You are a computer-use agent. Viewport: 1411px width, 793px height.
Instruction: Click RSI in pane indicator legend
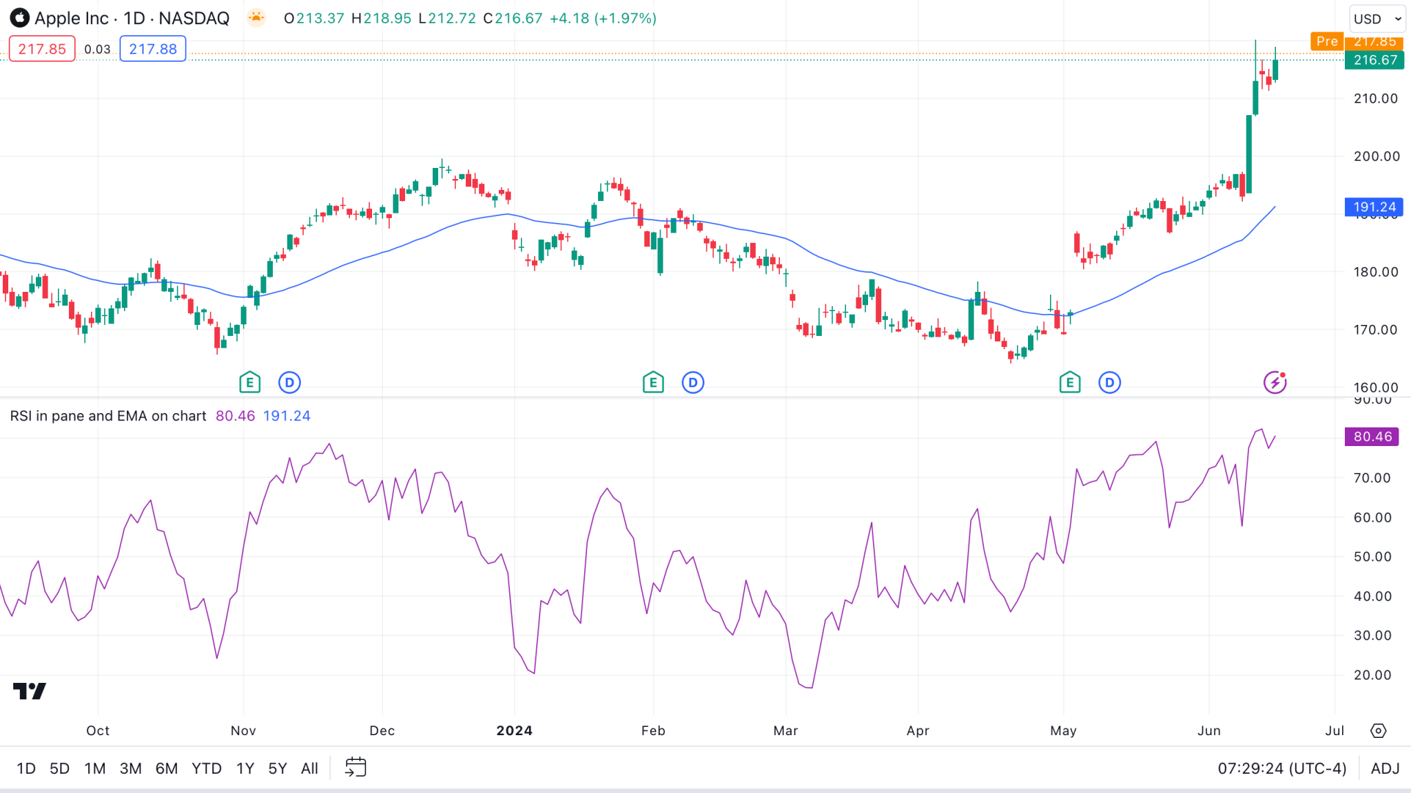point(108,416)
